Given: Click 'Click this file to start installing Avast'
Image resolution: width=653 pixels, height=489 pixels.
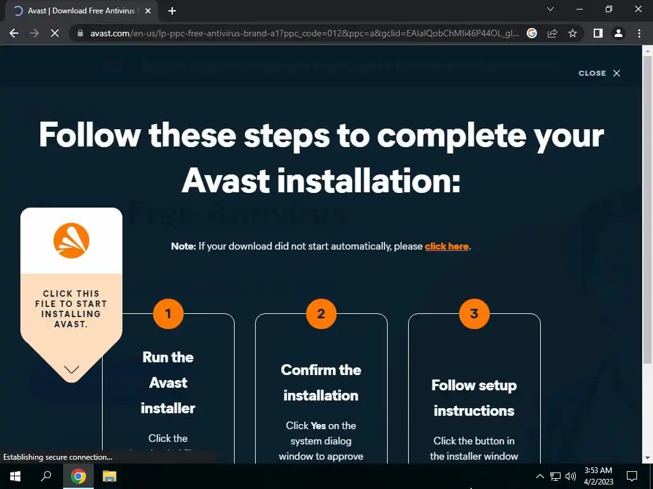Looking at the screenshot, I should [x=71, y=309].
